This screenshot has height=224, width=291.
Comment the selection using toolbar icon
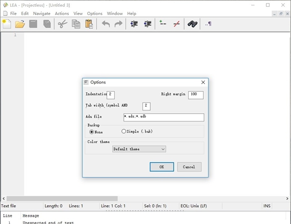pyautogui.click(x=162, y=24)
